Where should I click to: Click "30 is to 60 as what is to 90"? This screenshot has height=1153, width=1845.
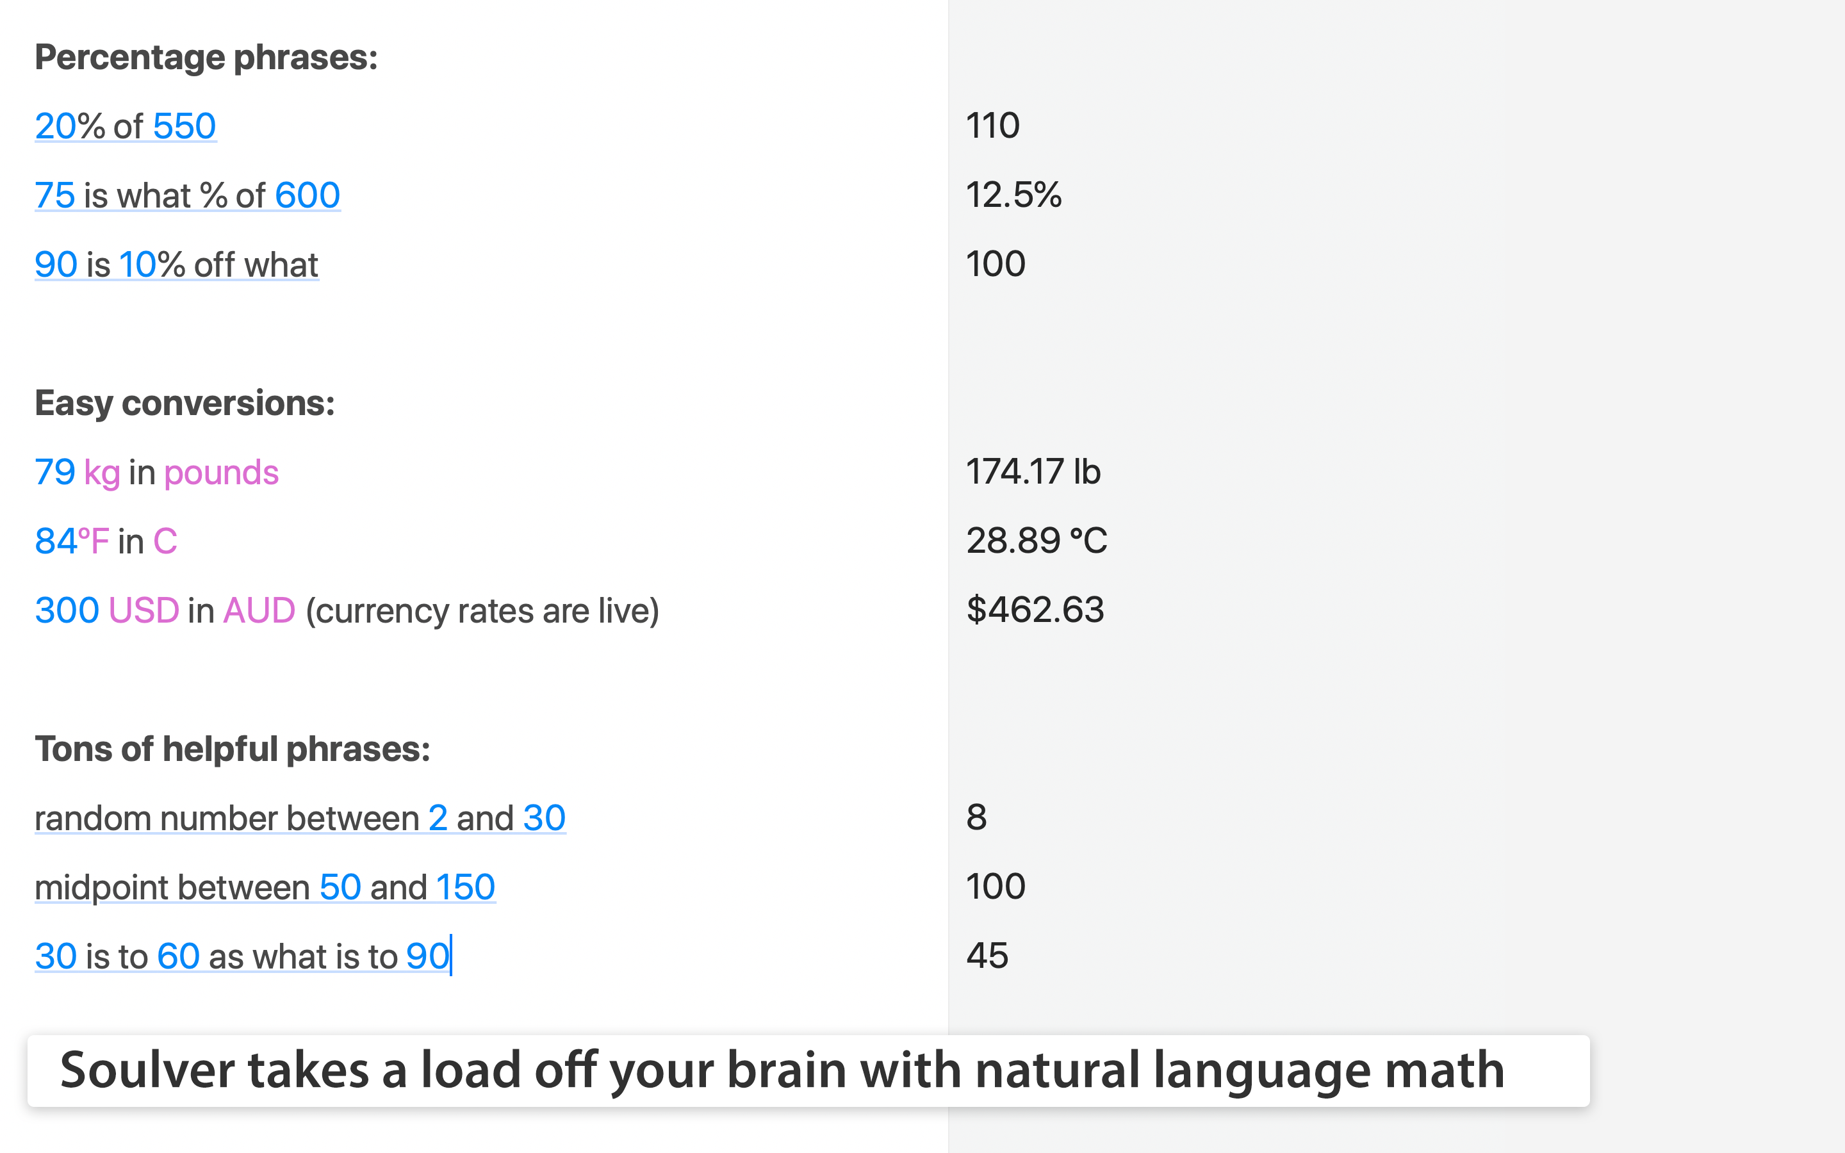242,956
